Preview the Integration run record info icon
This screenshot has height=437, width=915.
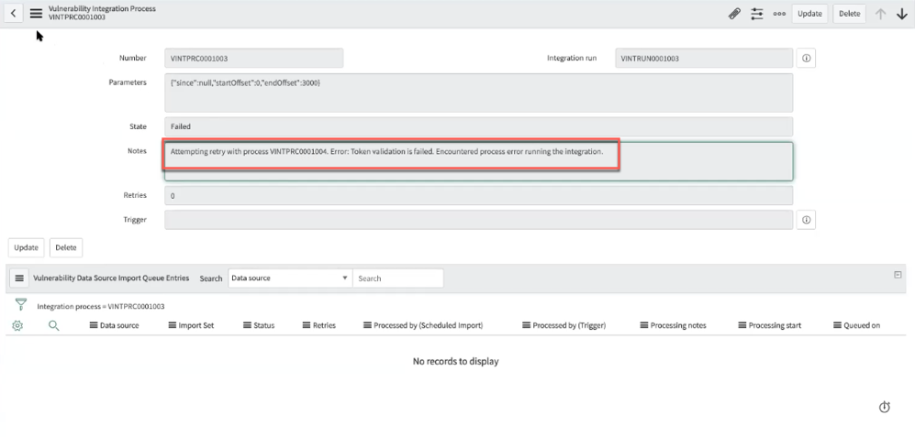pos(806,59)
